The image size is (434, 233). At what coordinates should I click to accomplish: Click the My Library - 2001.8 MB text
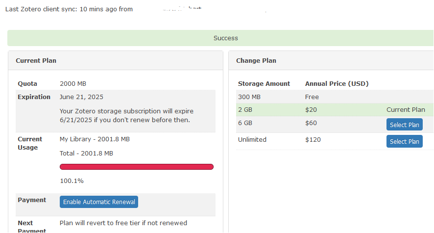point(95,139)
